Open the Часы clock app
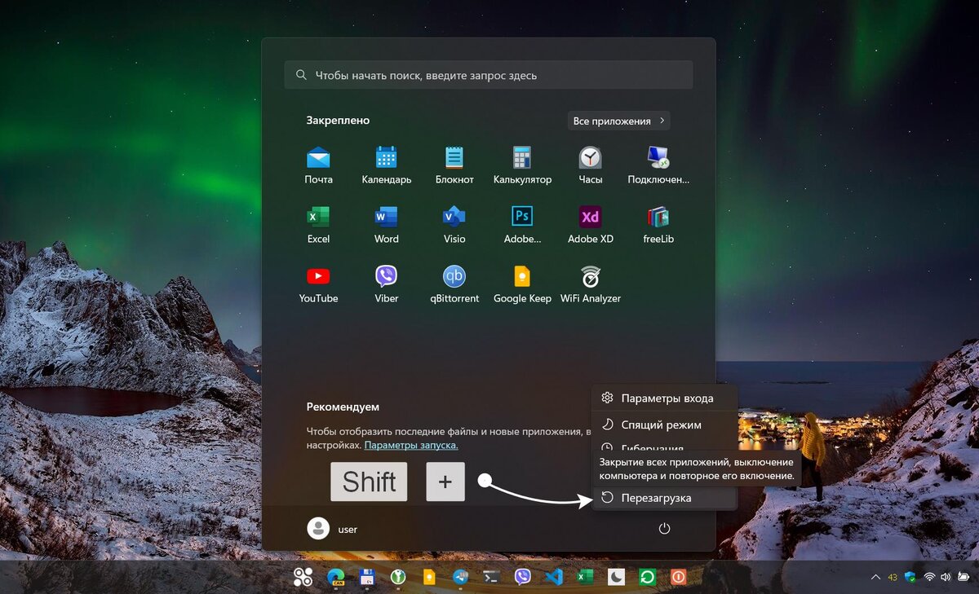Viewport: 979px width, 594px height. point(590,165)
